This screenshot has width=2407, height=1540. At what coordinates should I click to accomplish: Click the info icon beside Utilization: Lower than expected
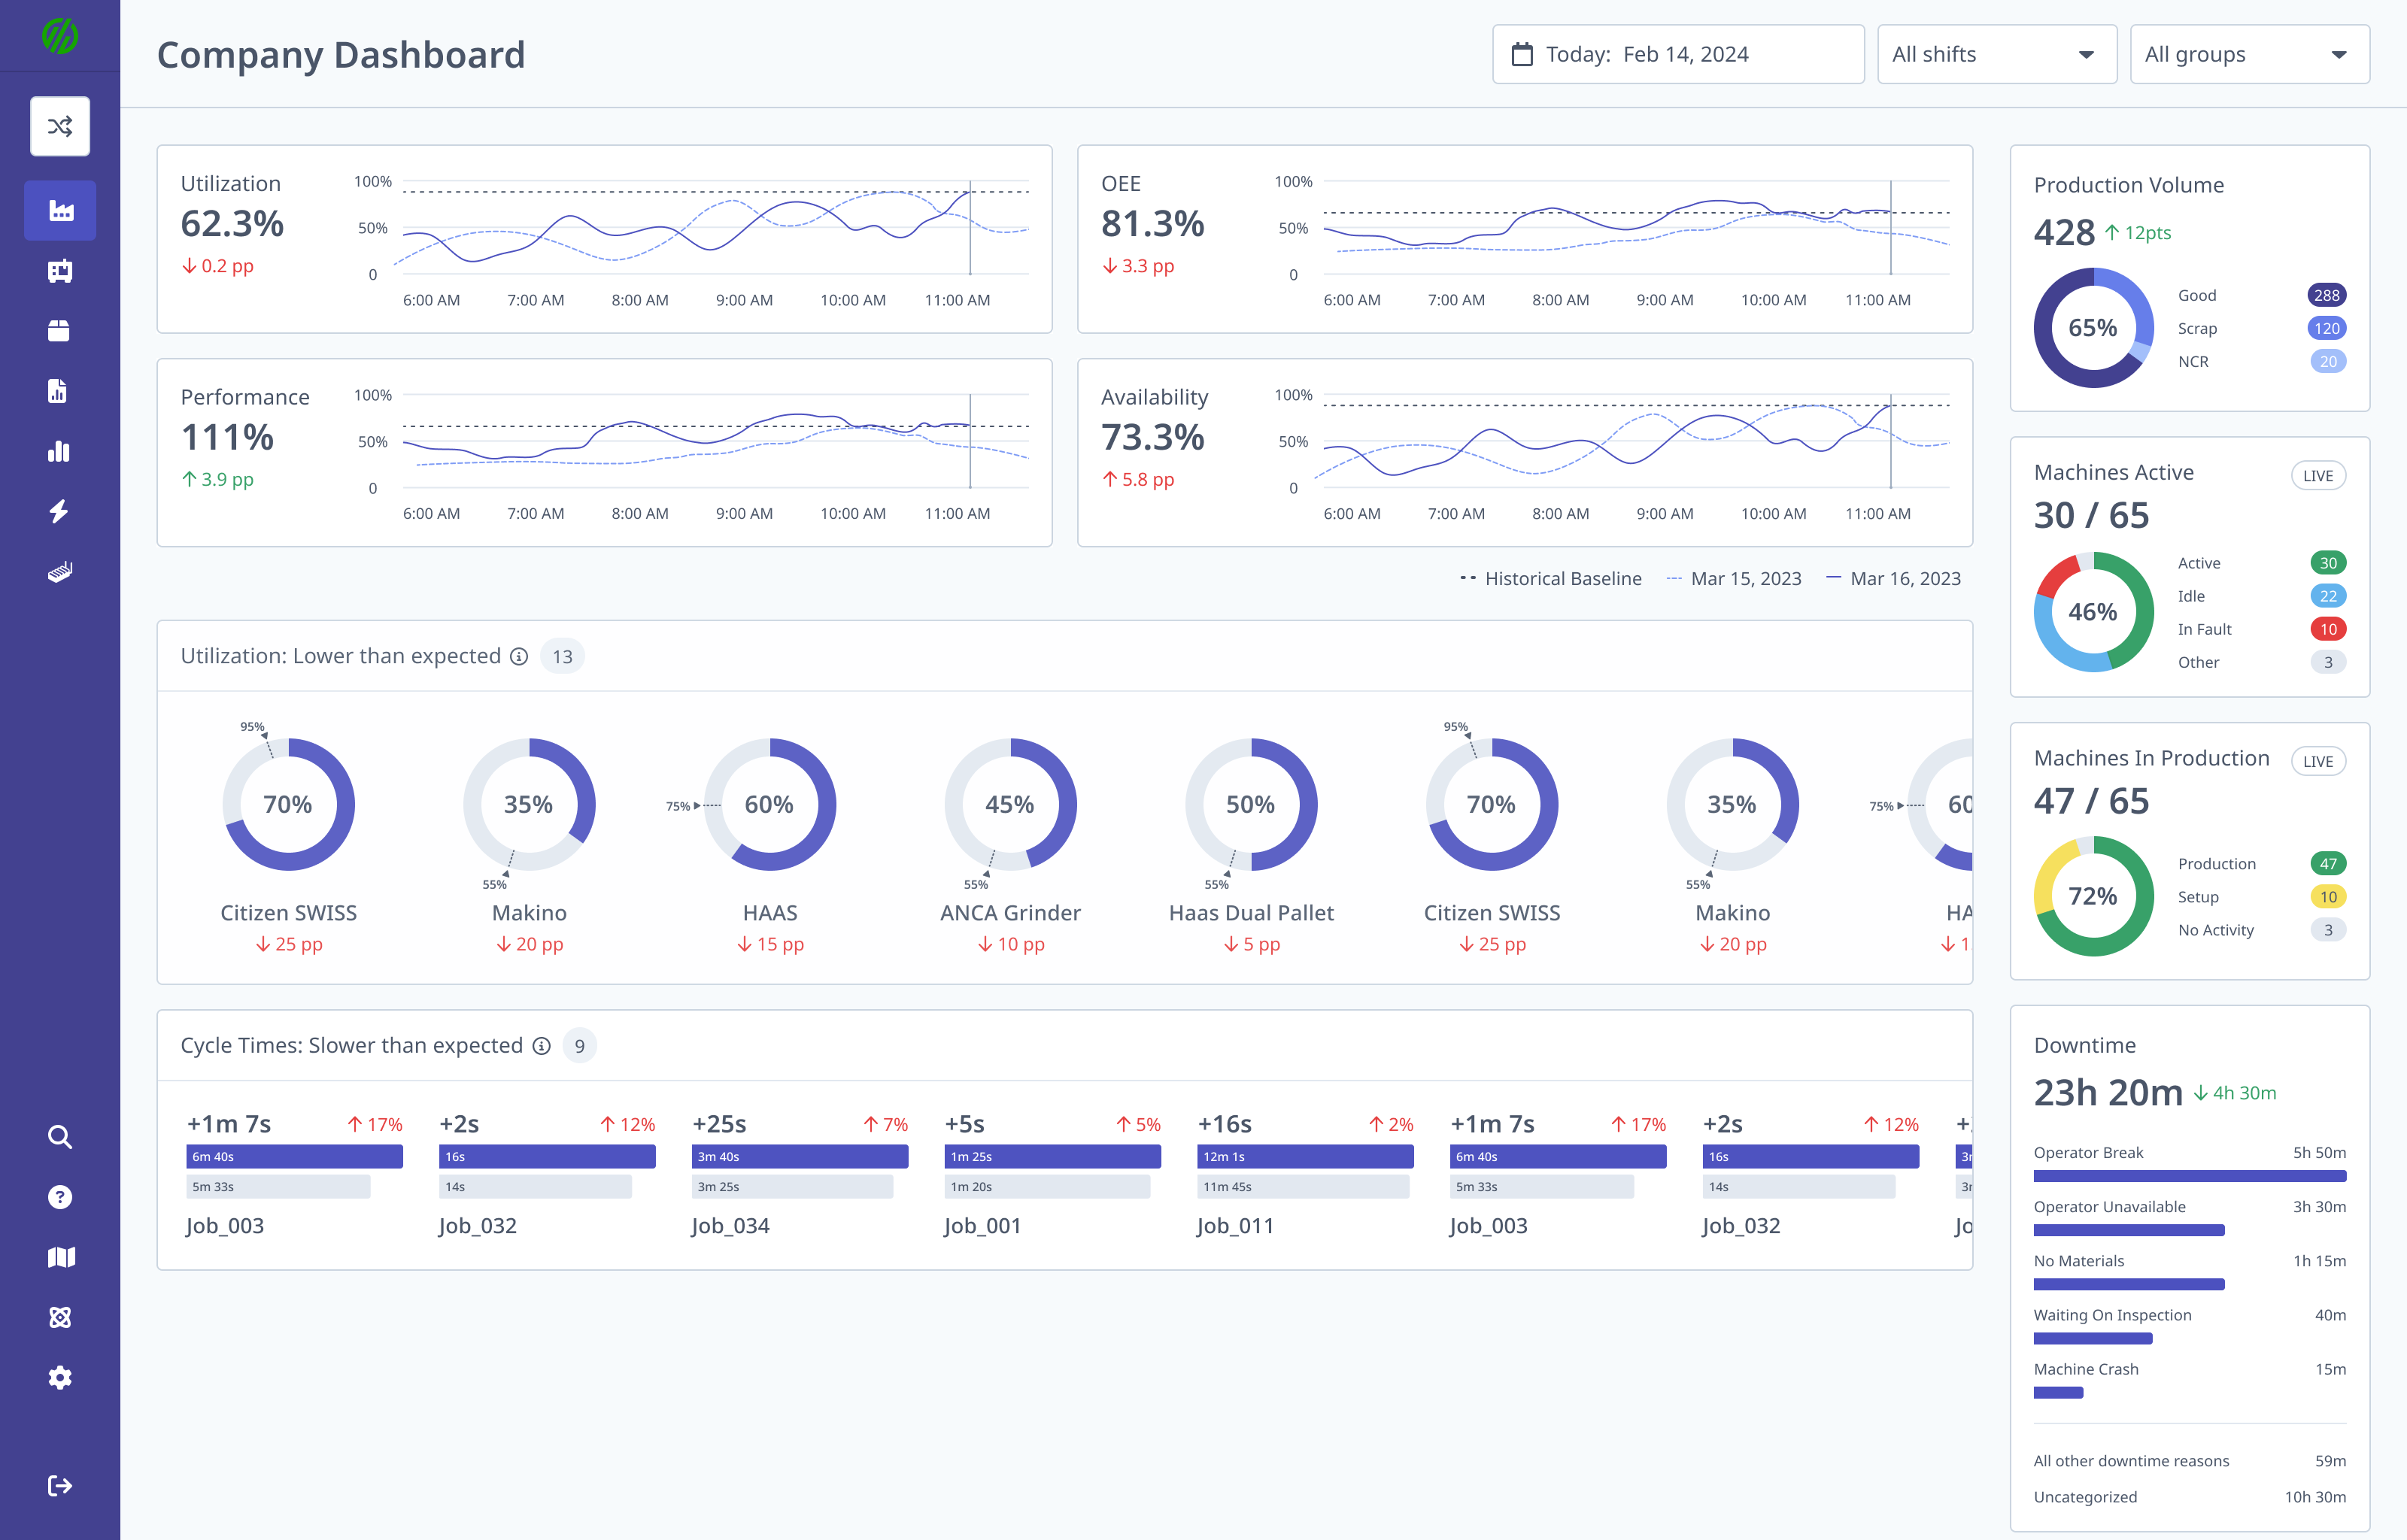click(519, 657)
